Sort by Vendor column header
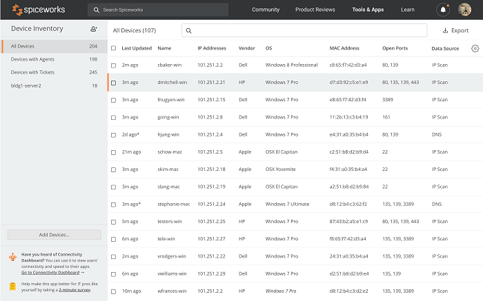The width and height of the screenshot is (483, 301). [x=247, y=48]
